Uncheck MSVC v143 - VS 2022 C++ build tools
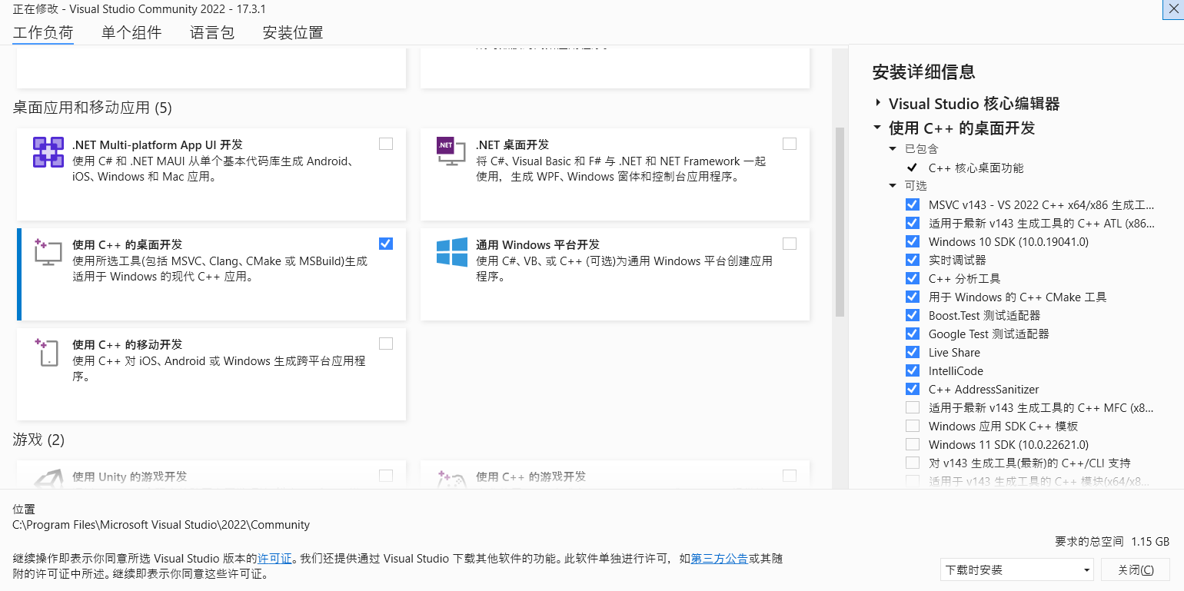Image resolution: width=1184 pixels, height=591 pixels. [x=913, y=204]
